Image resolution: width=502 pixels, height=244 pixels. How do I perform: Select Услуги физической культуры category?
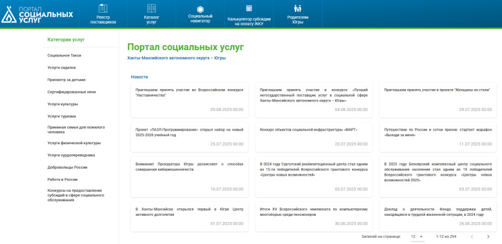point(74,143)
